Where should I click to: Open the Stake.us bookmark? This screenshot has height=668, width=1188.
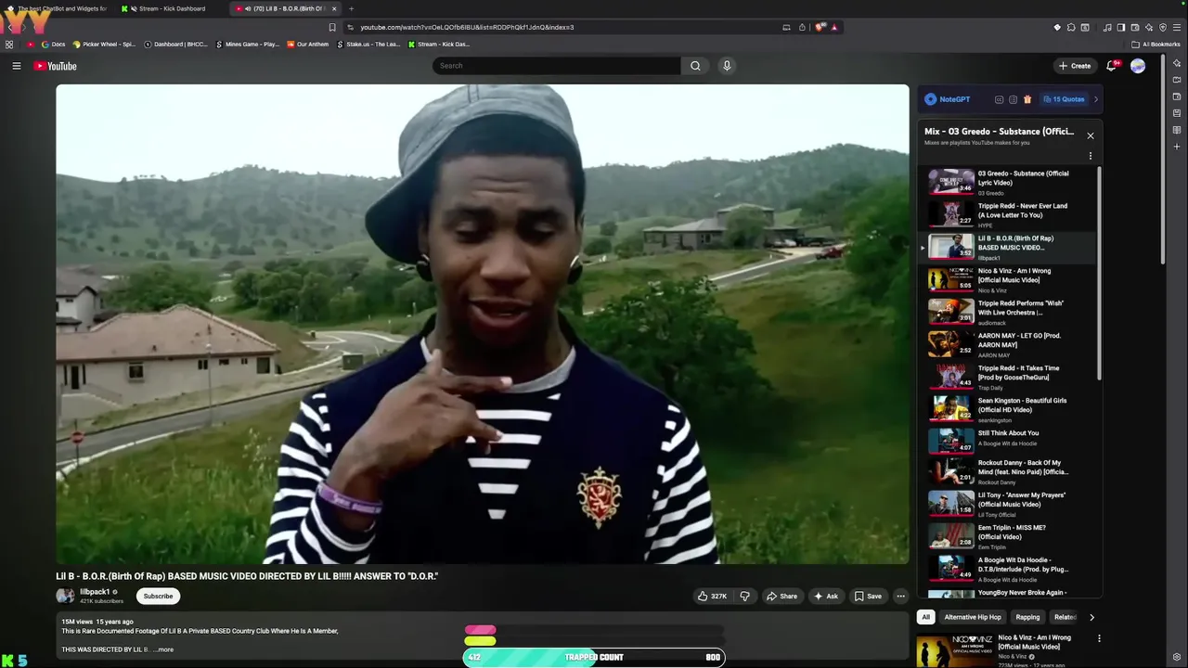tap(368, 44)
